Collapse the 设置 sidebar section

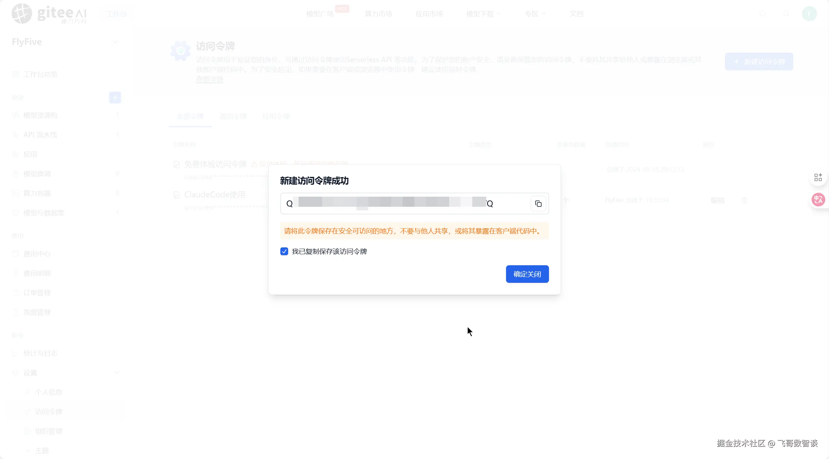click(x=117, y=373)
